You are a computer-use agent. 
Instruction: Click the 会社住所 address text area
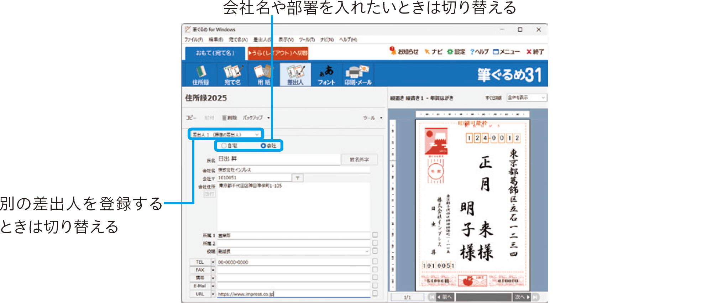tap(294, 207)
